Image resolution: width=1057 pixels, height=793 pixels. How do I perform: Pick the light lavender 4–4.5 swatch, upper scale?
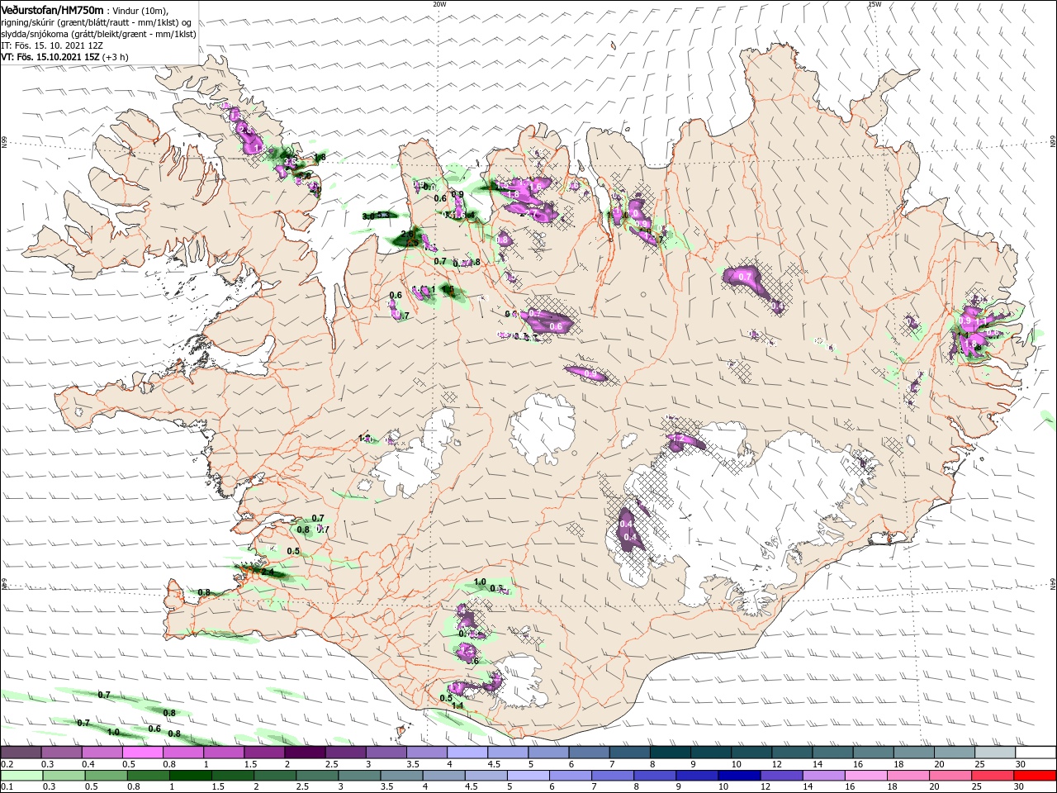tap(467, 753)
